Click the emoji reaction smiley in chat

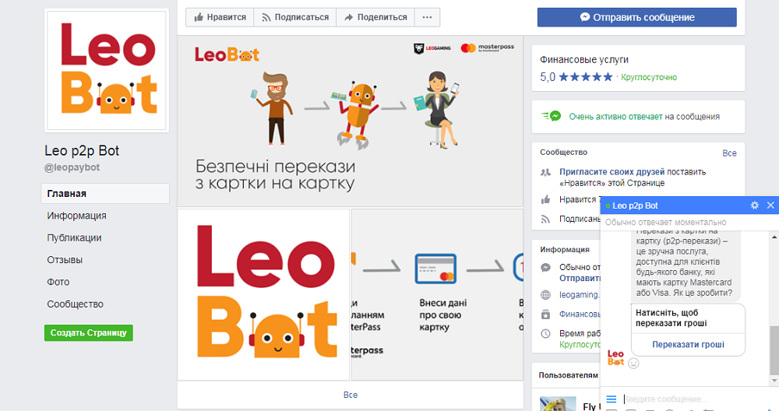click(x=633, y=364)
